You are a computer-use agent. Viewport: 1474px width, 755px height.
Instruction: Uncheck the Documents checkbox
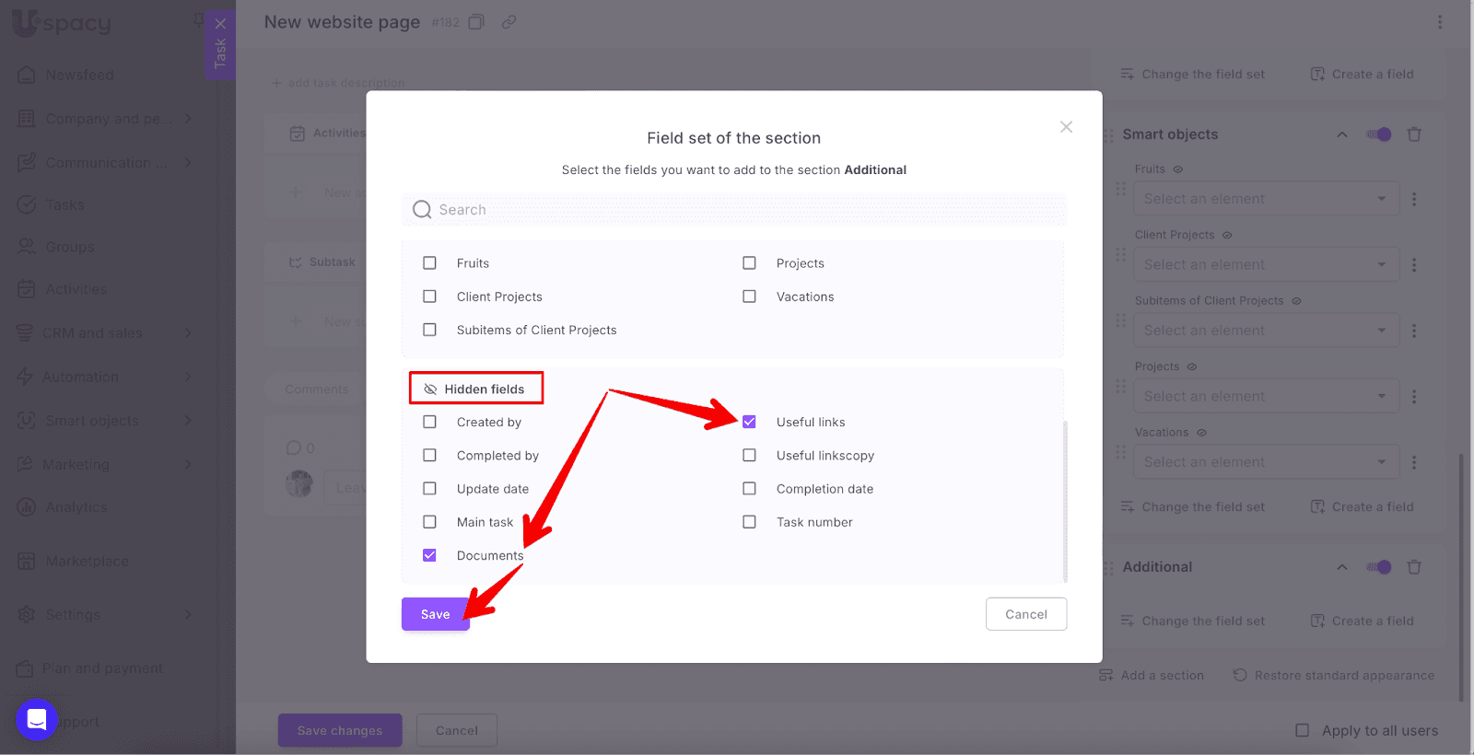click(x=429, y=555)
